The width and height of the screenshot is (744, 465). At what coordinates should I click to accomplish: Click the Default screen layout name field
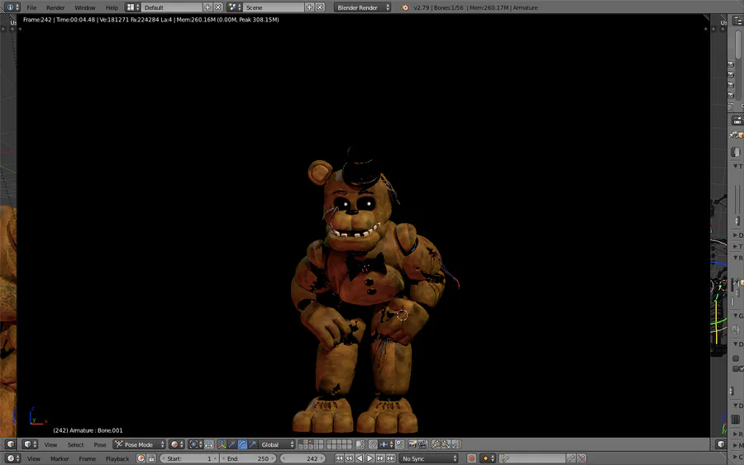(172, 7)
